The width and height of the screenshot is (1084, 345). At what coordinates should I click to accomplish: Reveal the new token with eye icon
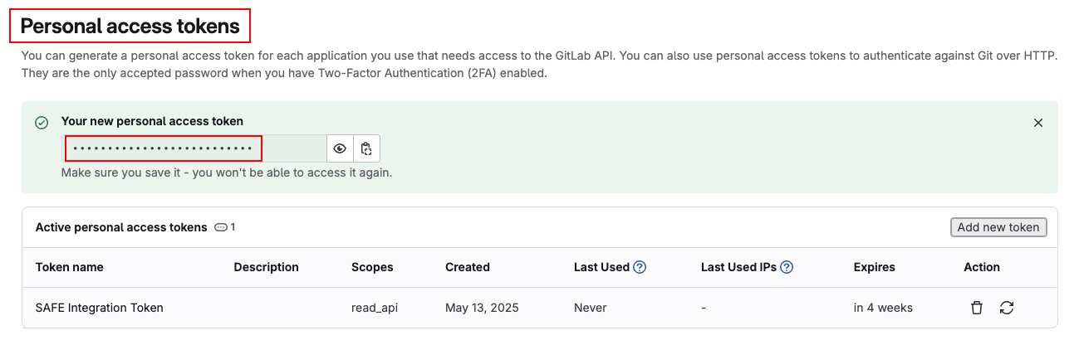pos(340,149)
